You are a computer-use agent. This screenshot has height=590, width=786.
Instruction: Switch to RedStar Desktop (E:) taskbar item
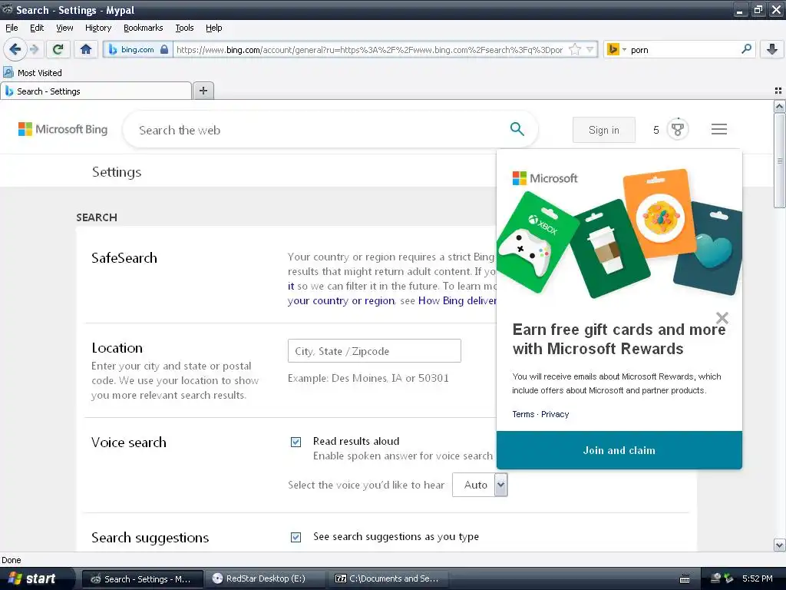tap(264, 578)
